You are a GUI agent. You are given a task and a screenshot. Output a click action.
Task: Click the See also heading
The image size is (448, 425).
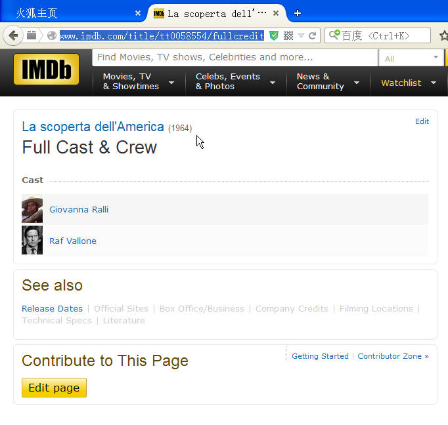click(x=53, y=285)
